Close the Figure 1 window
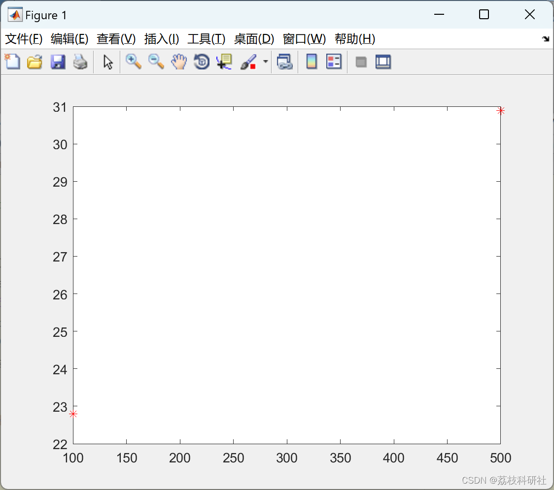 tap(529, 14)
